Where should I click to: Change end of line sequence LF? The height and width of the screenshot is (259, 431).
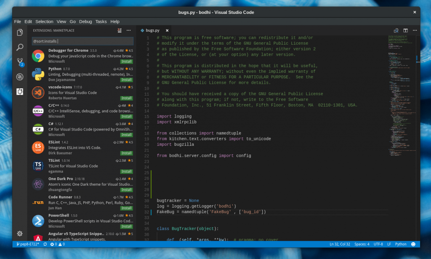[389, 244]
